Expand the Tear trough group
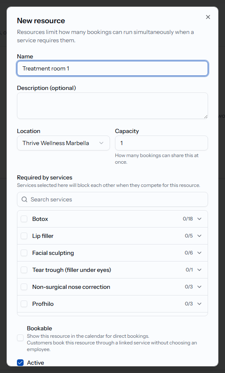225x373 pixels. (x=199, y=270)
